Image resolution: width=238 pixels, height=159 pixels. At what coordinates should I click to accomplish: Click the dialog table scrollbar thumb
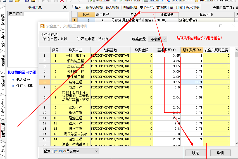[x=236, y=54]
